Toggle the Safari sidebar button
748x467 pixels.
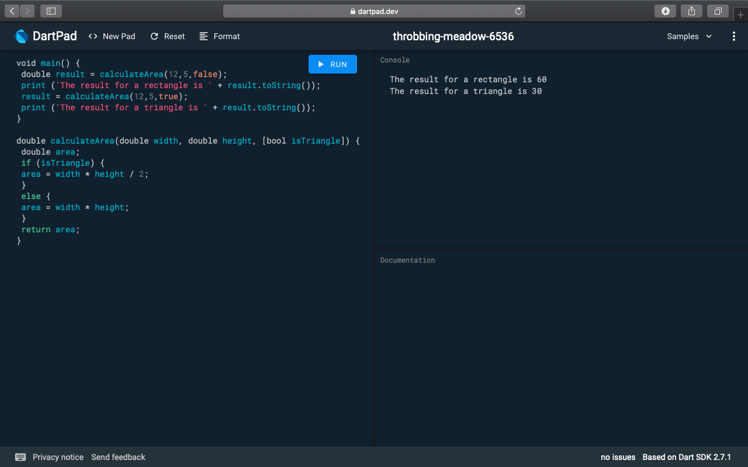(51, 11)
